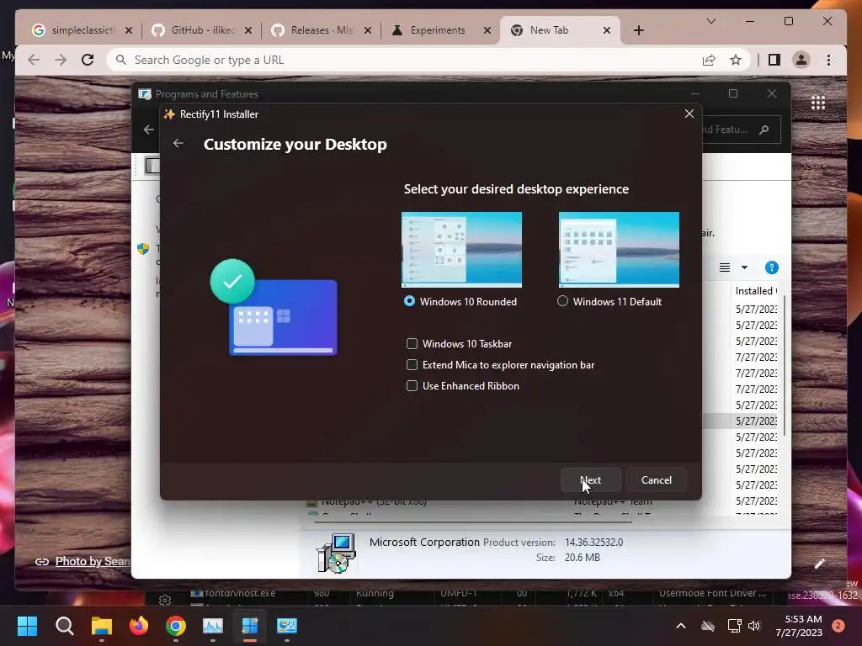Click network icon in system tray
This screenshot has height=646, width=862.
[734, 626]
